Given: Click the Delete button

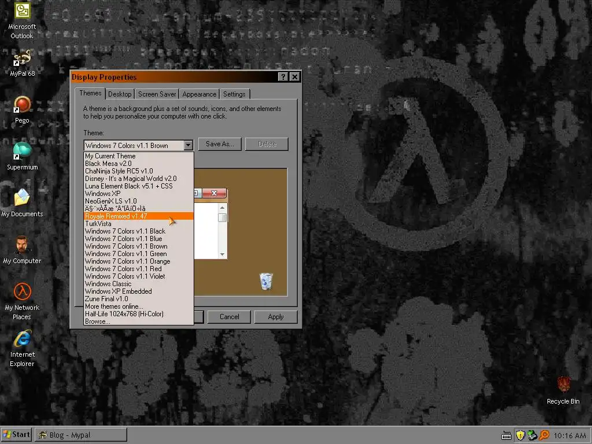Looking at the screenshot, I should click(x=267, y=144).
